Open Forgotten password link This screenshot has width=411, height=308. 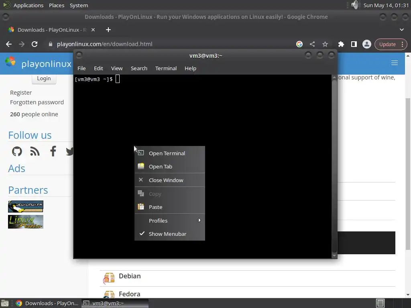coord(37,102)
